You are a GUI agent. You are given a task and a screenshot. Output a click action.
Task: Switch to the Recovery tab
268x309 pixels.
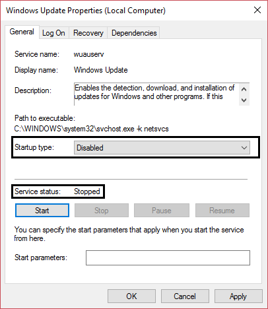tap(88, 33)
